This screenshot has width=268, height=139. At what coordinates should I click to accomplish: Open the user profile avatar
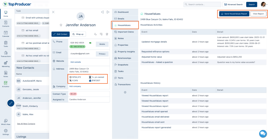(263, 4)
